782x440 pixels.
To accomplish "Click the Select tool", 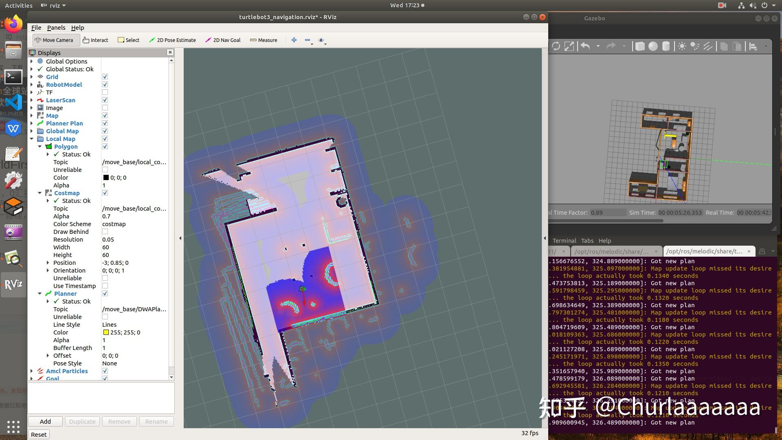I will click(x=128, y=40).
